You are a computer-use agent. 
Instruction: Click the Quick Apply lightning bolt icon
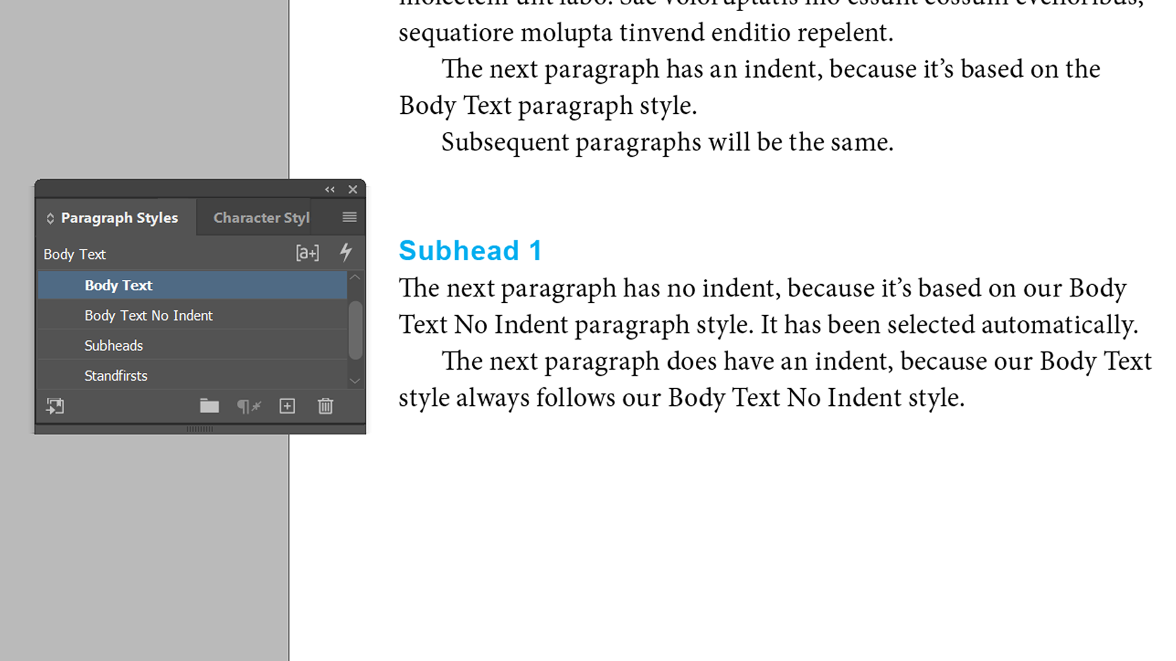[x=346, y=252]
